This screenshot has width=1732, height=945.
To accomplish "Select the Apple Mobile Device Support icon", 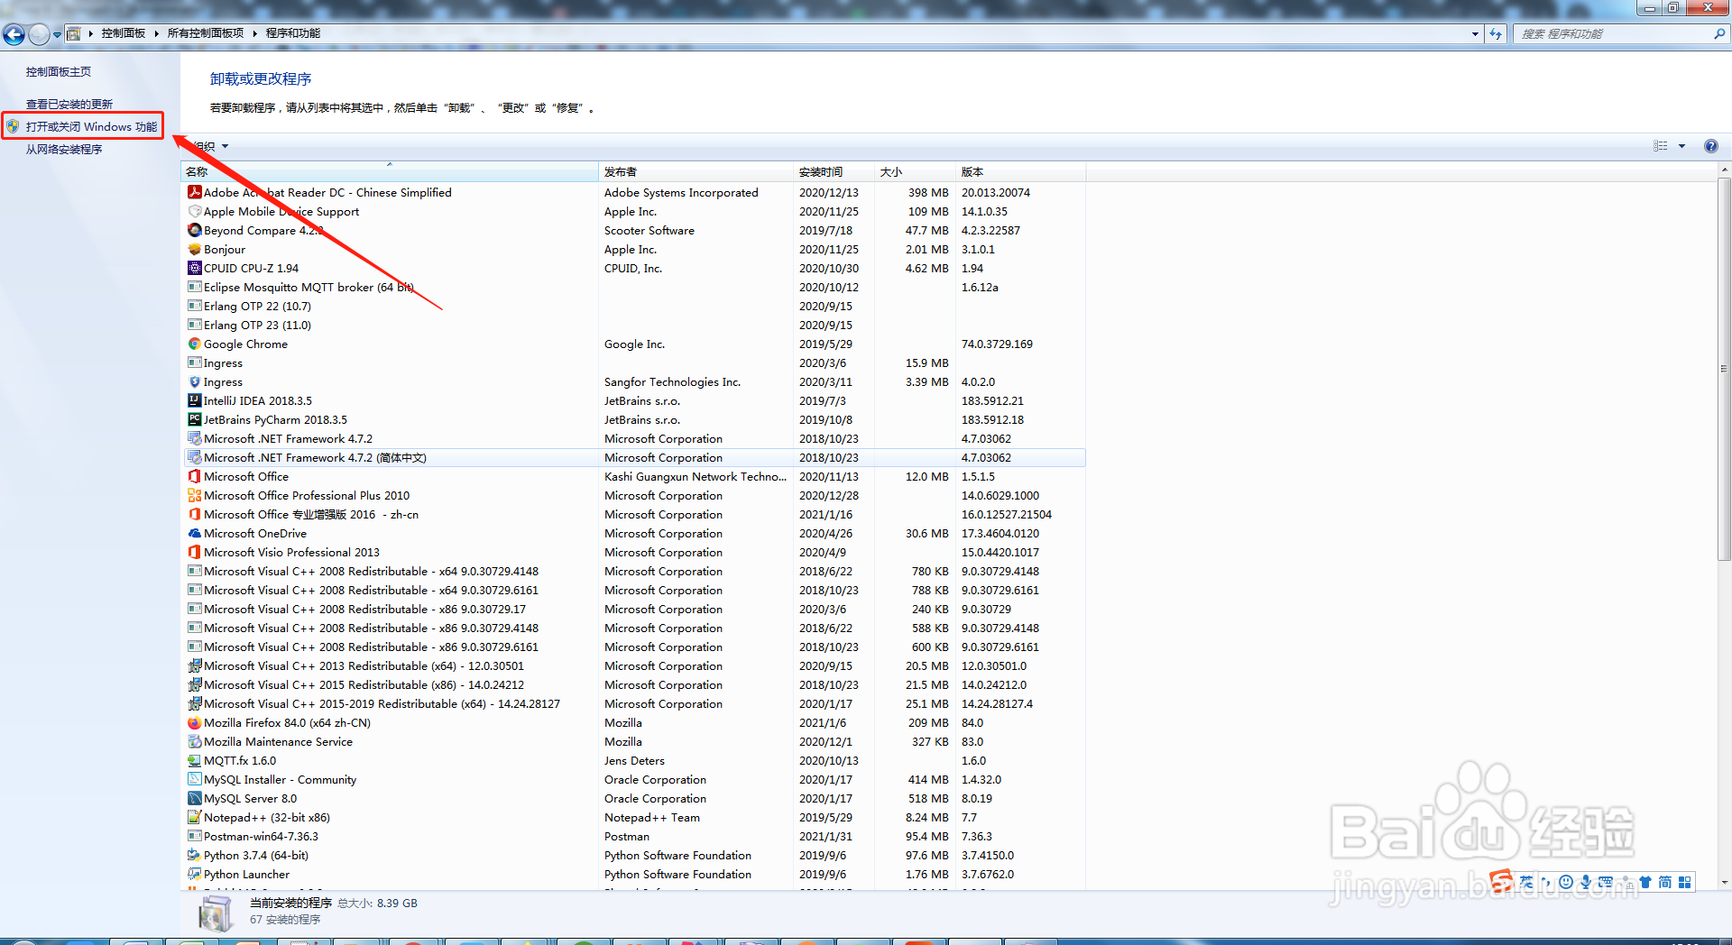I will 194,211.
